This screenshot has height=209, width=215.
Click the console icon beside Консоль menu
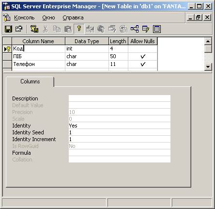pyautogui.click(x=7, y=17)
